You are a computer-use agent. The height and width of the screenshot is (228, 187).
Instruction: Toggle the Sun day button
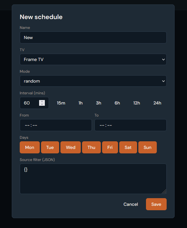(148, 147)
